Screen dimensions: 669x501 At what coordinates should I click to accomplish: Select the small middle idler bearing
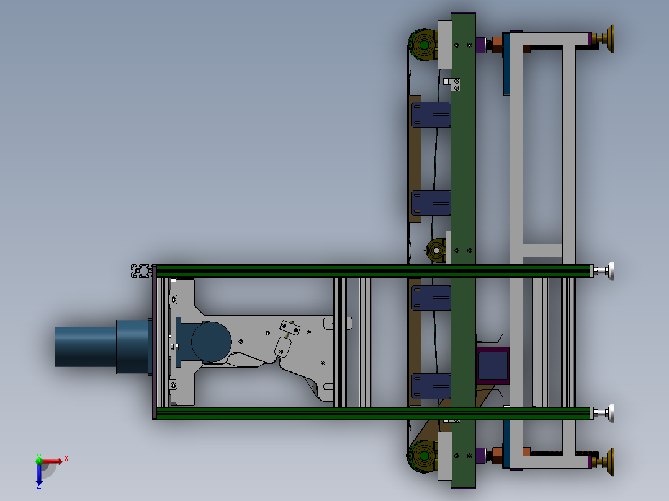coord(436,250)
